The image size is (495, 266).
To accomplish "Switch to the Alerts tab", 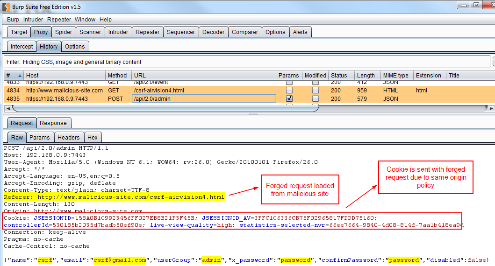I will pos(300,32).
